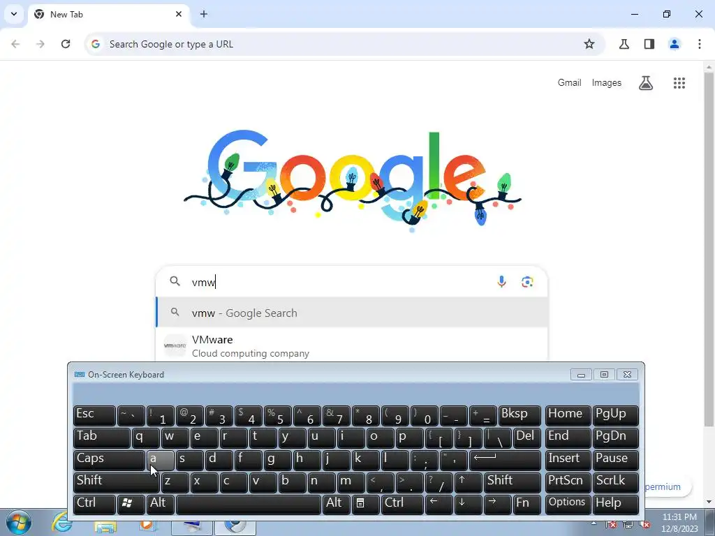Tap the Esc key on On-Screen Keyboard

tap(94, 416)
